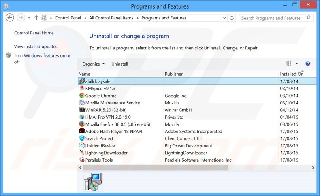Navigate to All Control Panel Items breadcrumb

pyautogui.click(x=111, y=18)
